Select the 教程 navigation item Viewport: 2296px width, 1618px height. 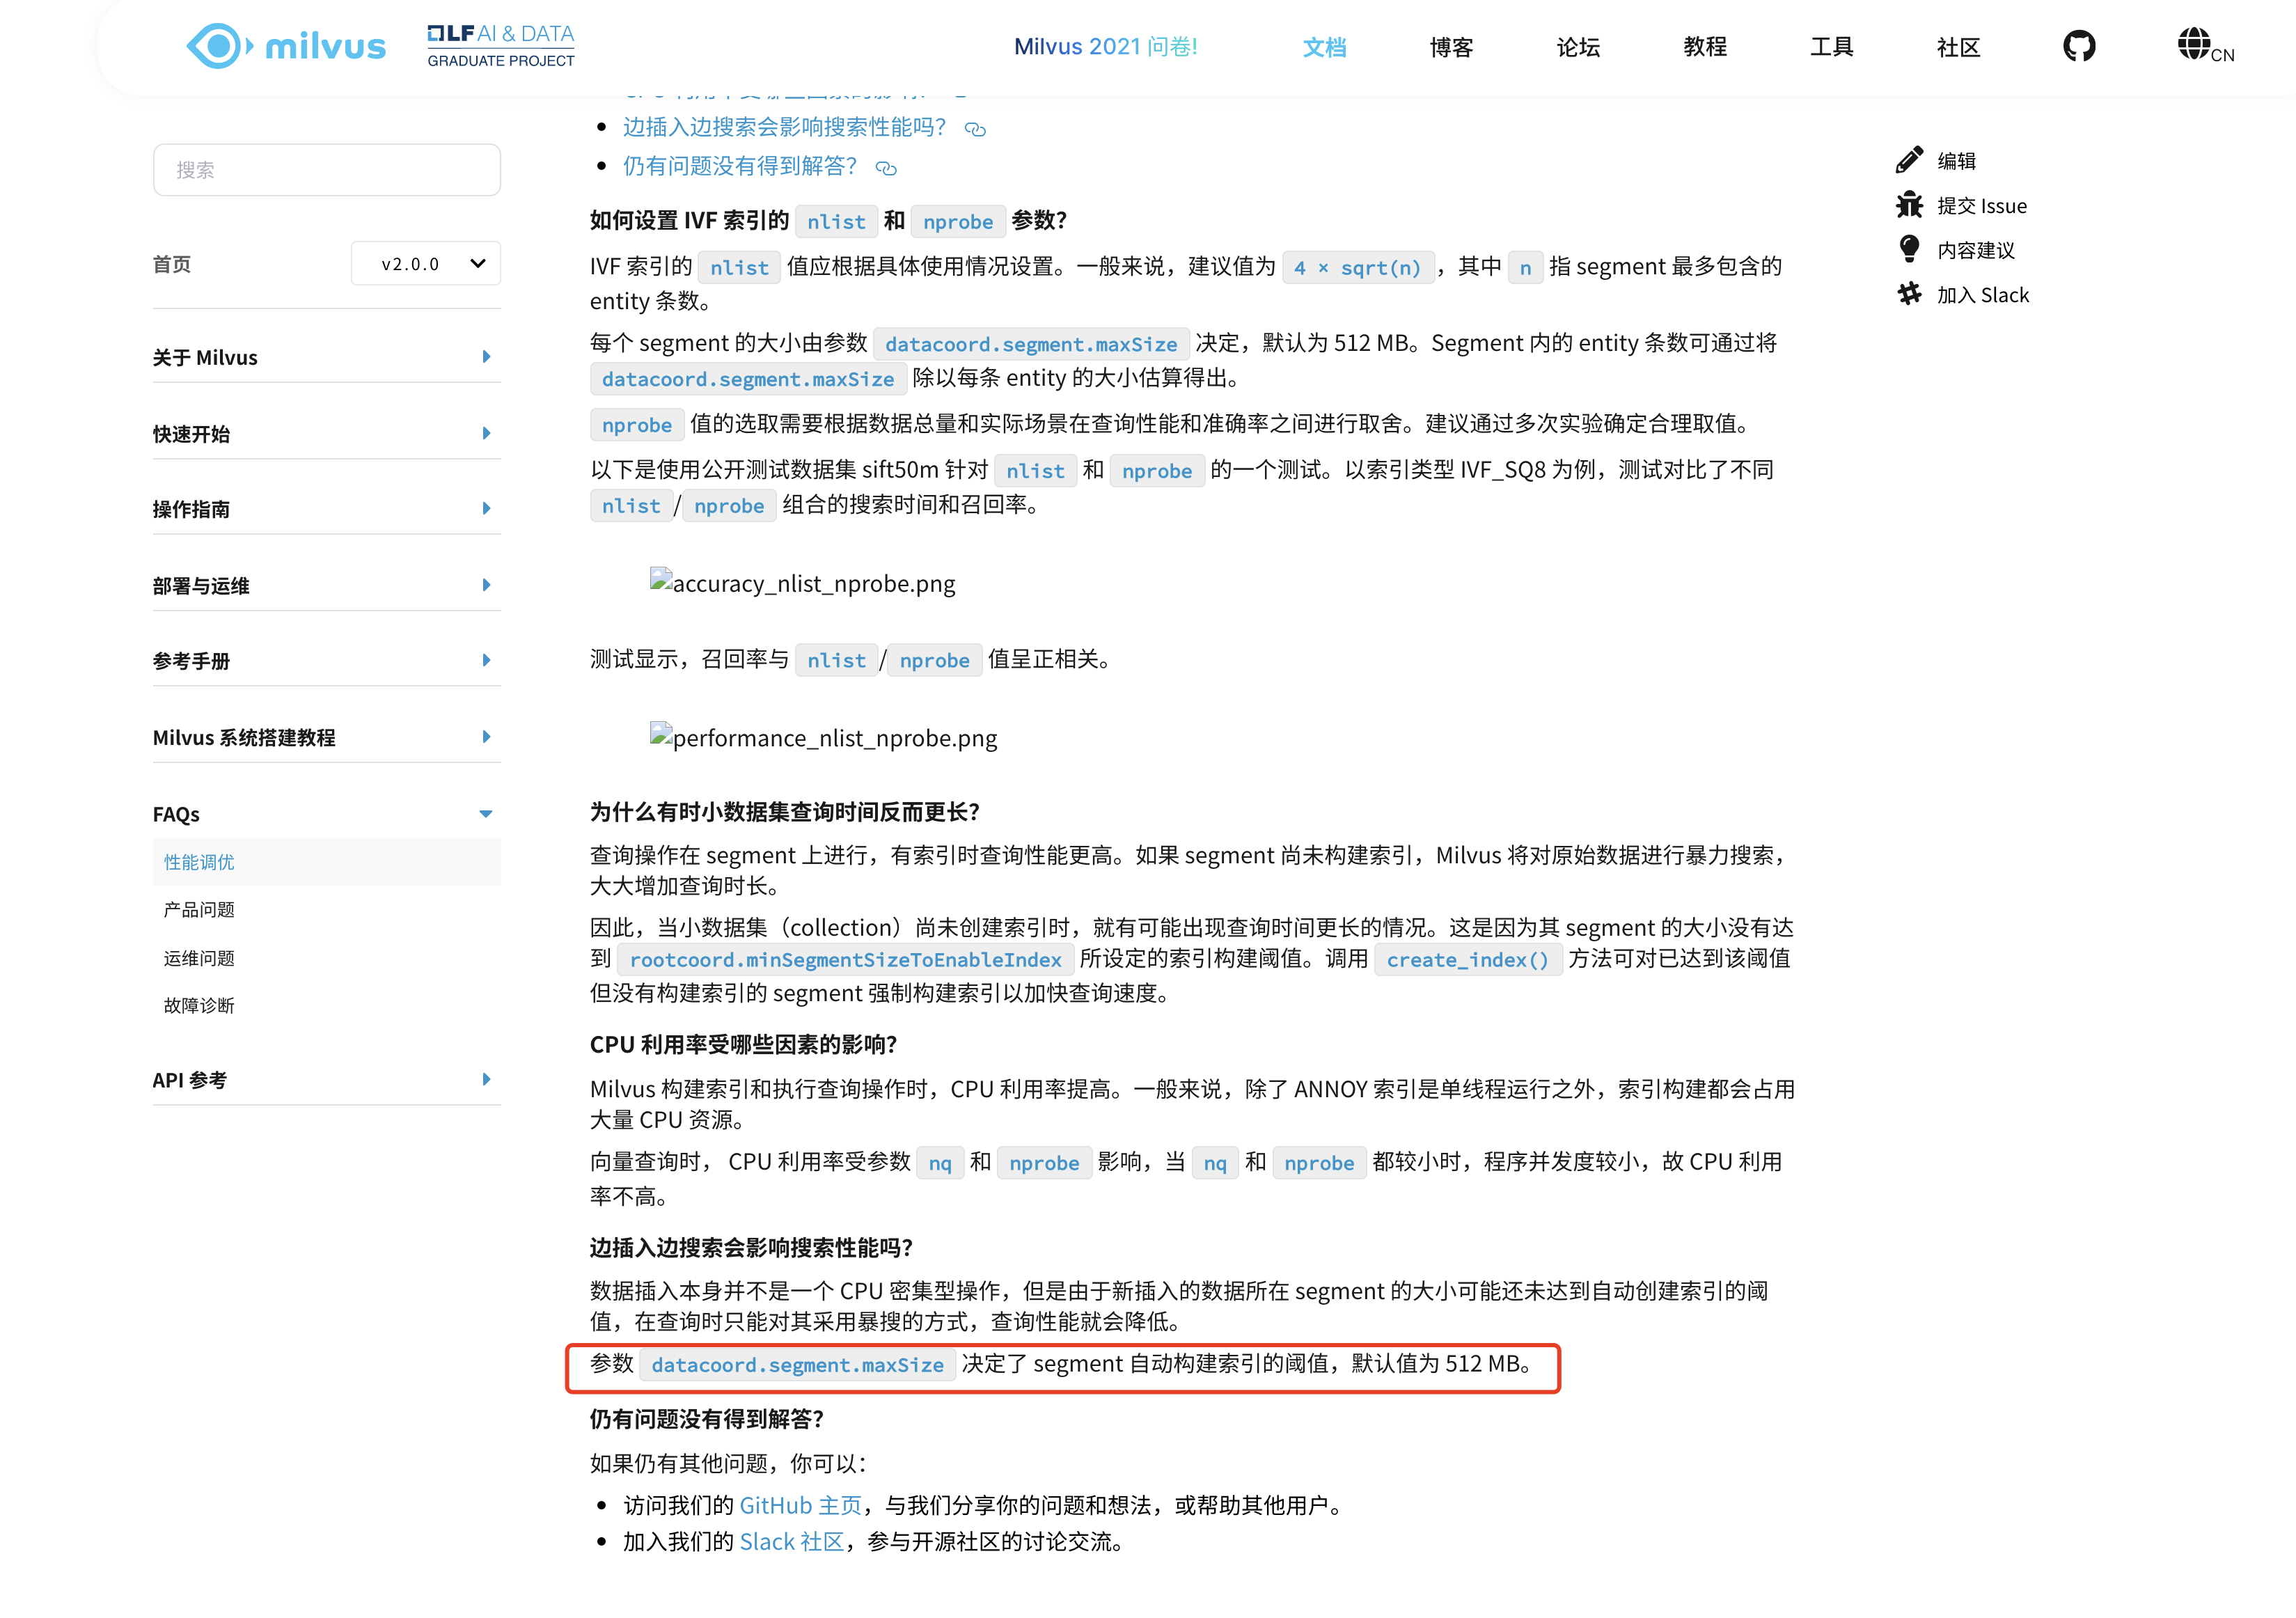pos(1704,47)
